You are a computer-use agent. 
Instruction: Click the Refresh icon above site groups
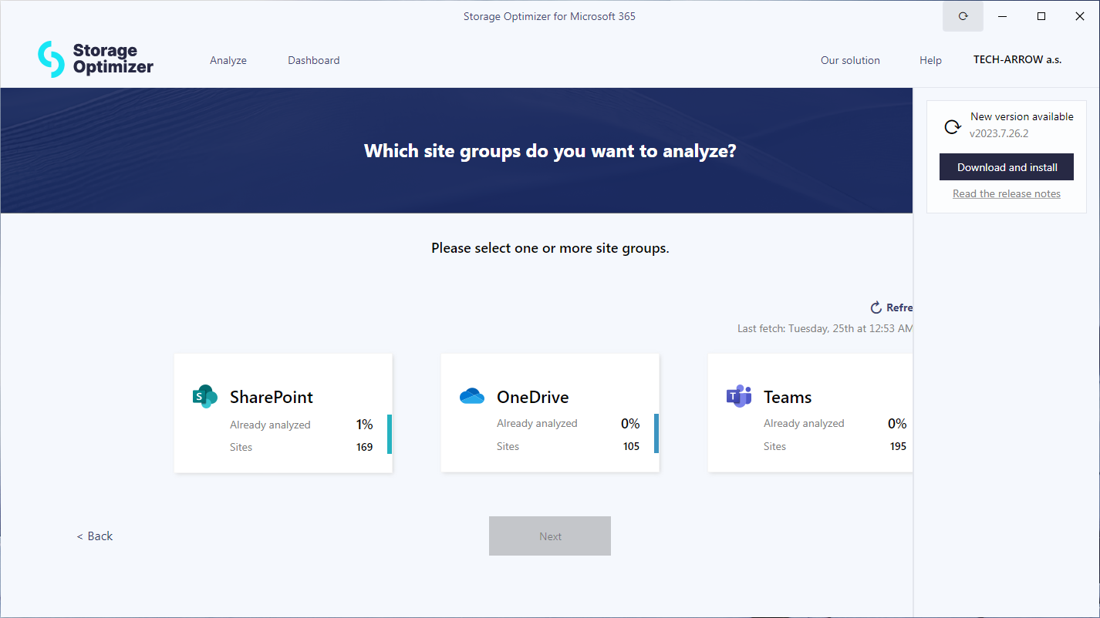[876, 307]
